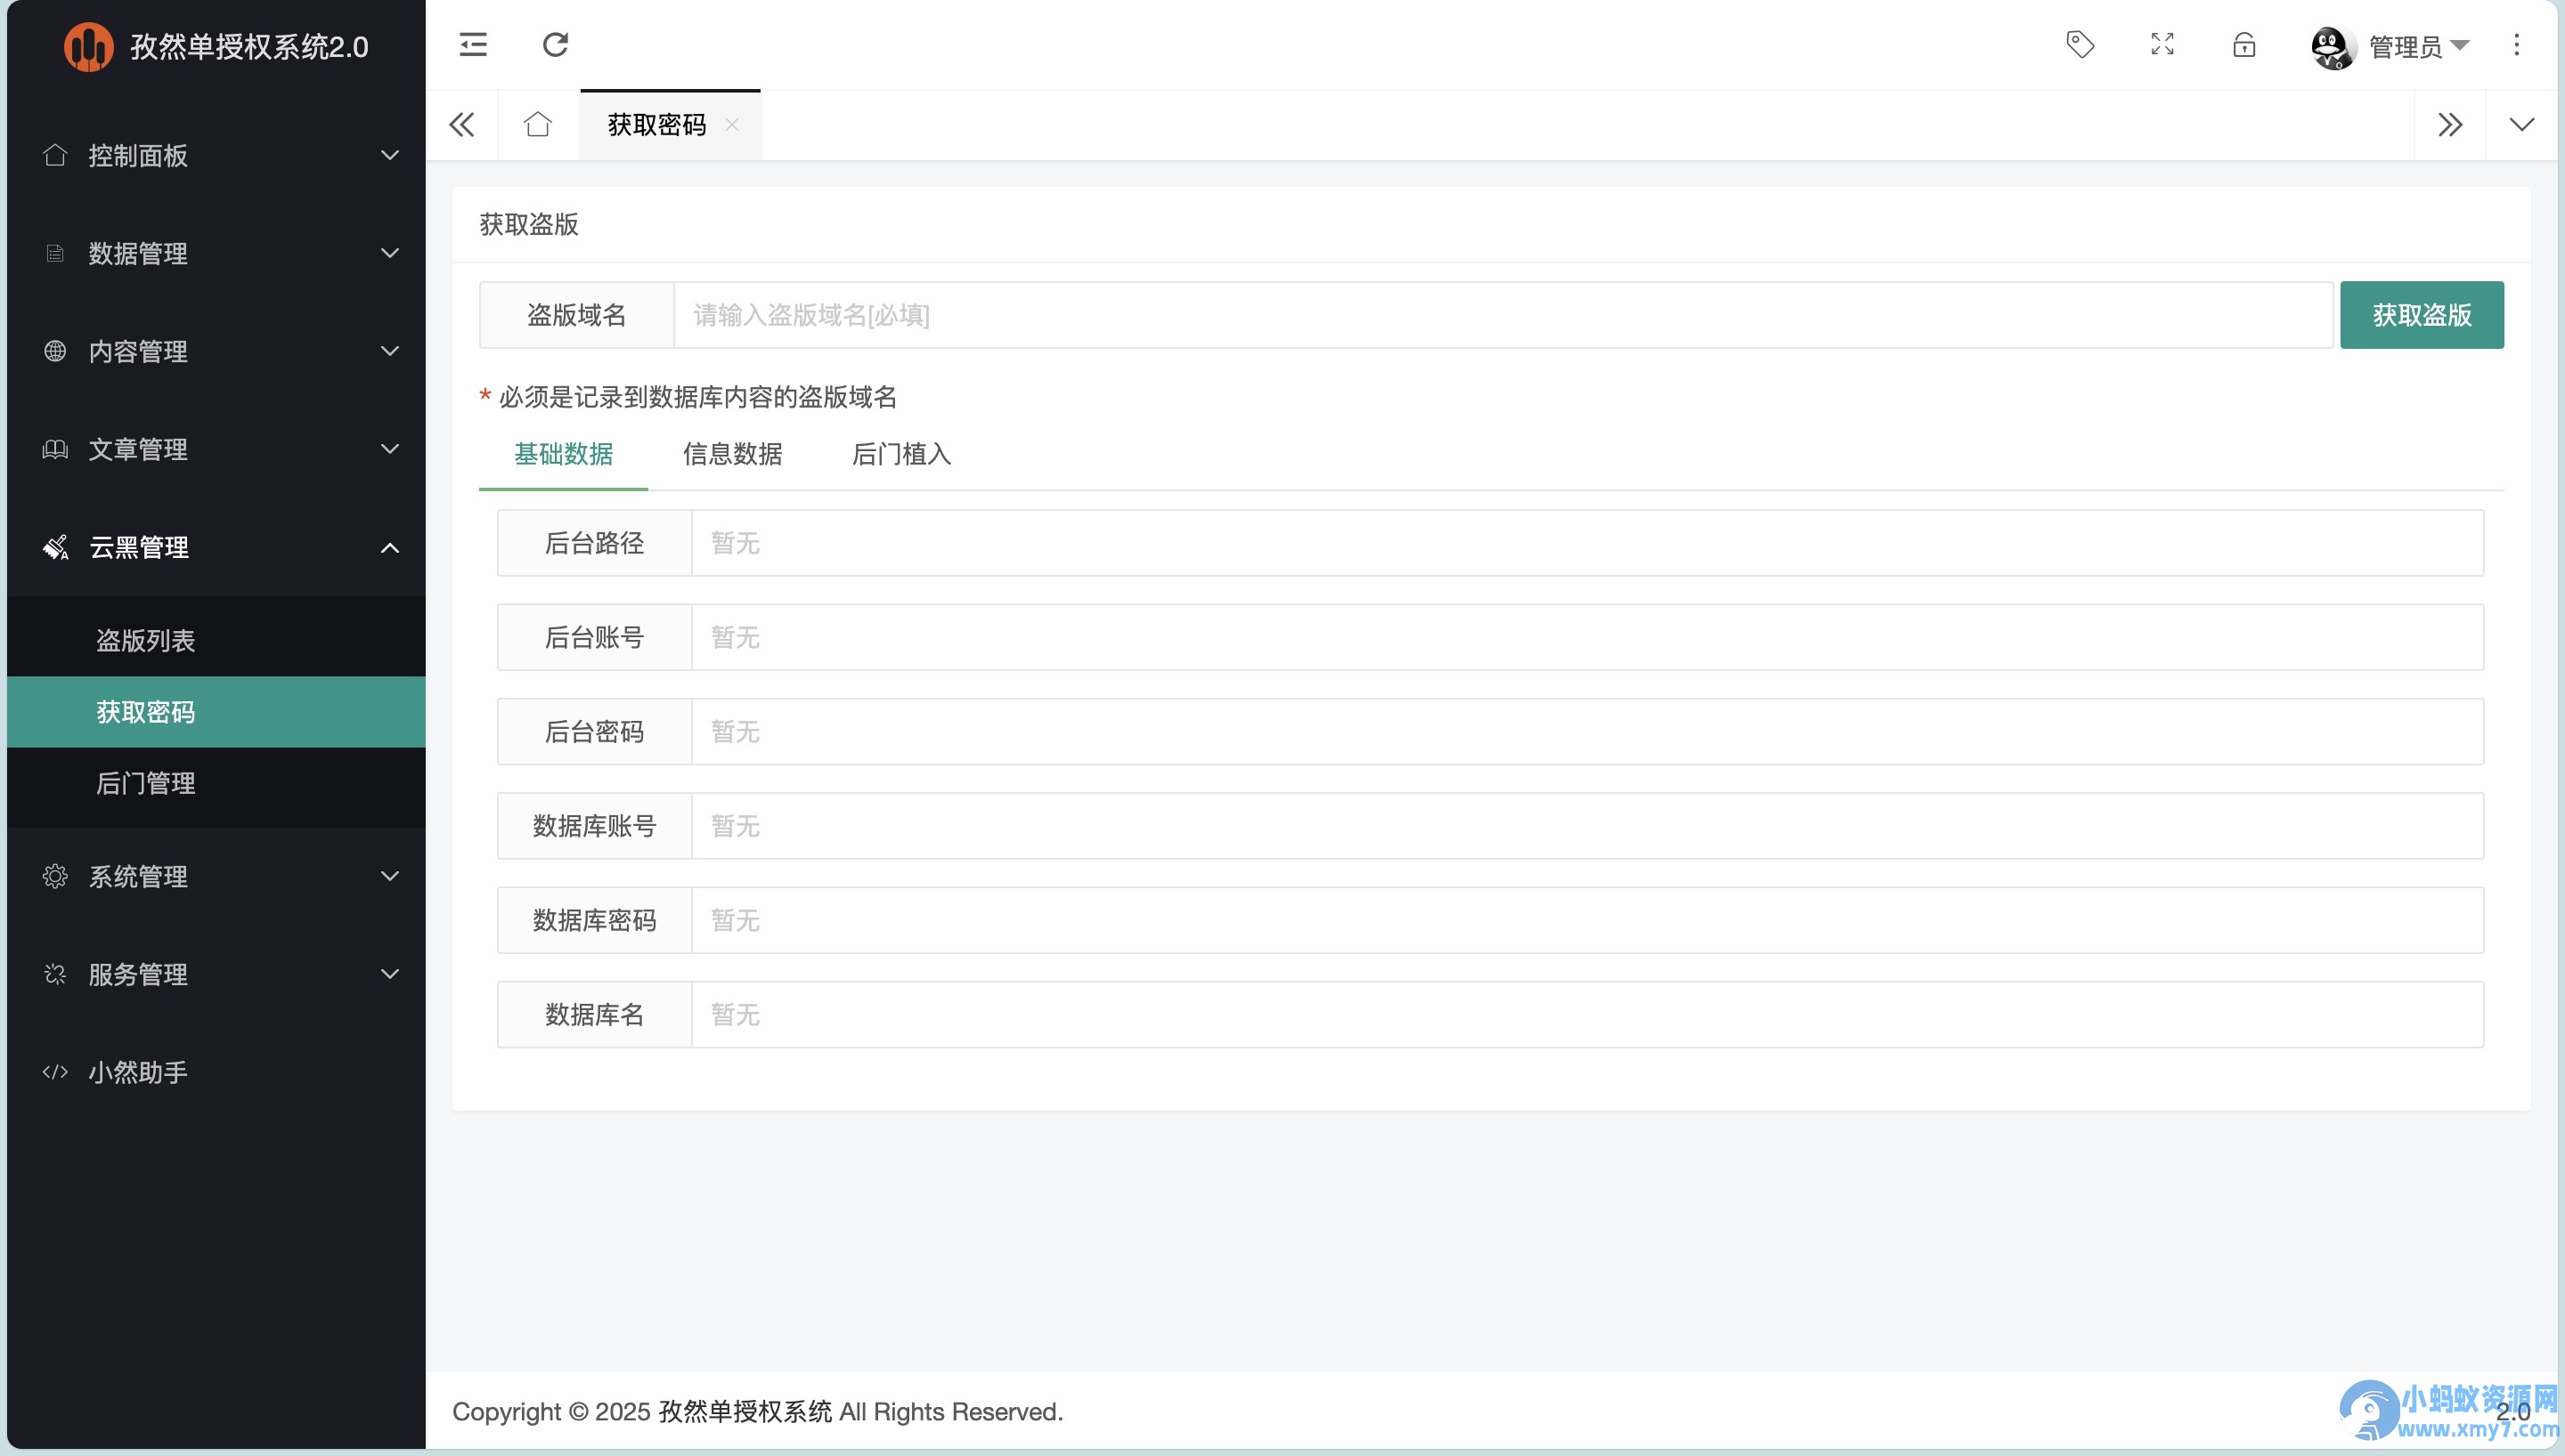Open 盗版列表 submenu item

coord(216,640)
